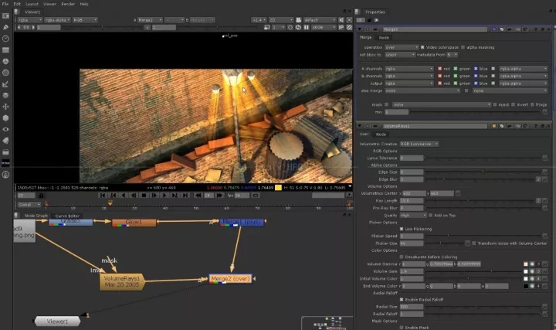Select the Merge2 (over) node
Viewport: 556px width, 330px height.
229,278
